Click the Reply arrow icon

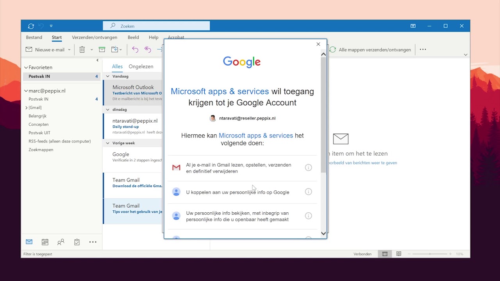(x=135, y=50)
